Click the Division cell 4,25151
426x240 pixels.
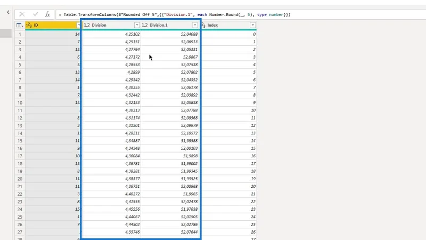coord(111,42)
